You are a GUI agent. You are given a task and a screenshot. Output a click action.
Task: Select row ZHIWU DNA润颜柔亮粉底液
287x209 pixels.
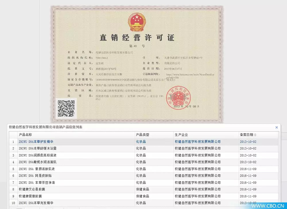tap(144, 155)
